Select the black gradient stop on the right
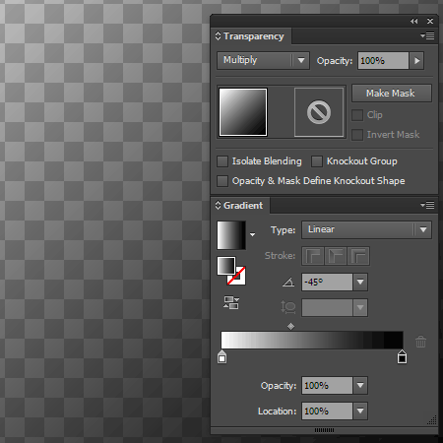This screenshot has width=443, height=443. pyautogui.click(x=402, y=357)
